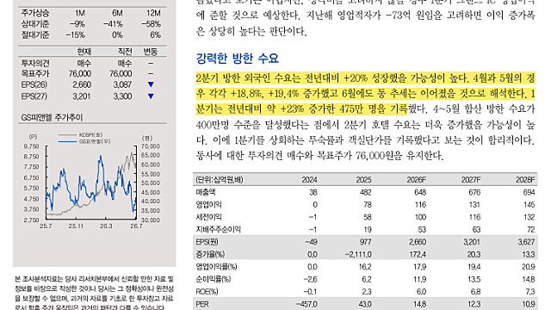551x310 pixels.
Task: Click the '694' revenue cell for 2028F
Action: (529, 192)
